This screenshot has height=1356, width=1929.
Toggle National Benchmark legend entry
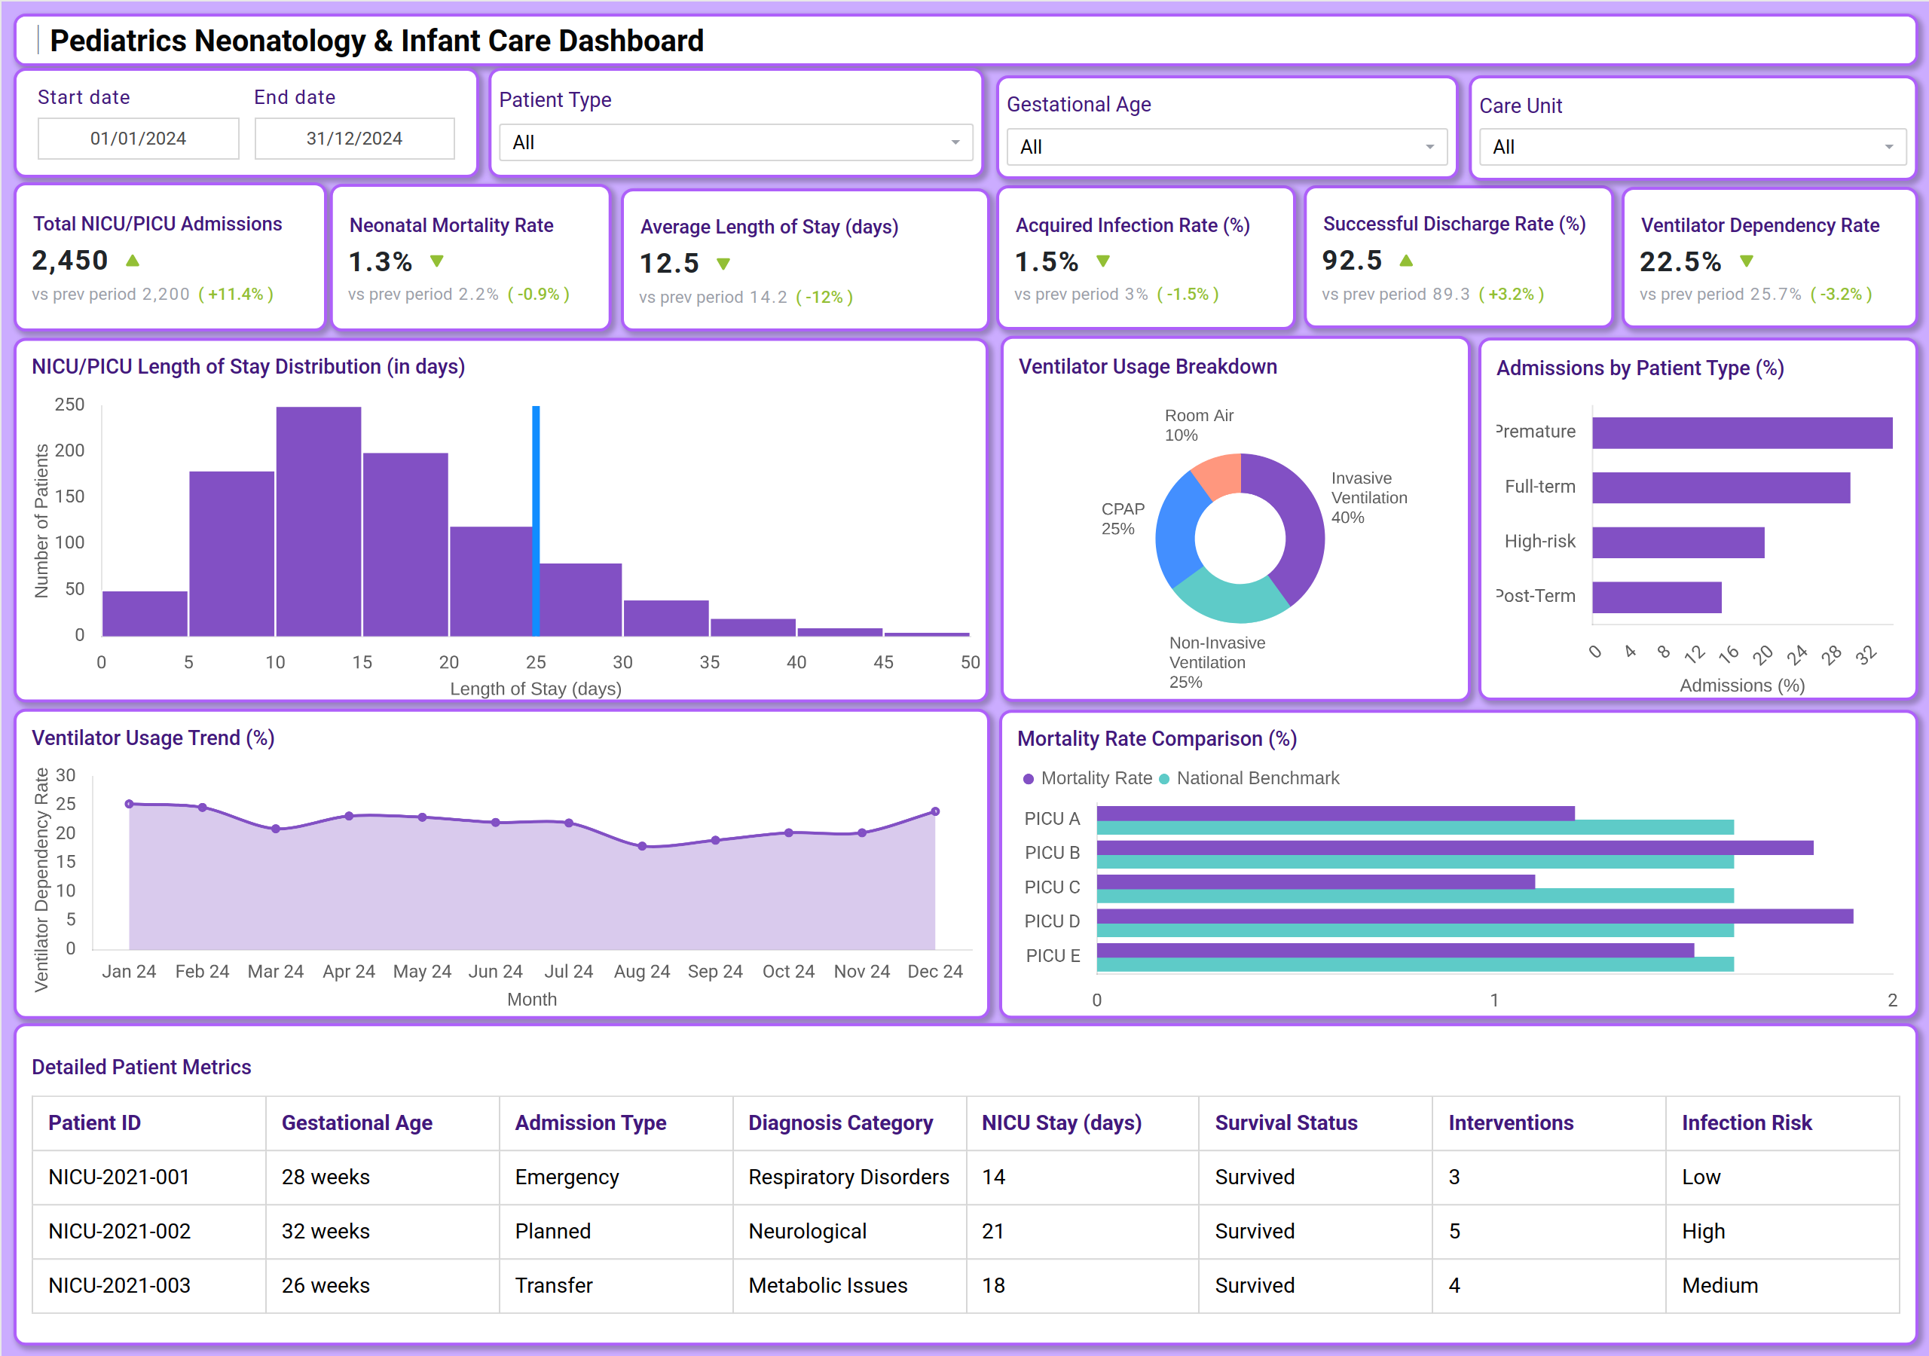(1249, 779)
